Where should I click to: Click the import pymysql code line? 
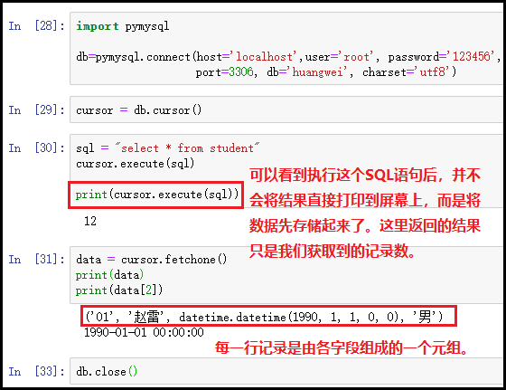click(123, 26)
